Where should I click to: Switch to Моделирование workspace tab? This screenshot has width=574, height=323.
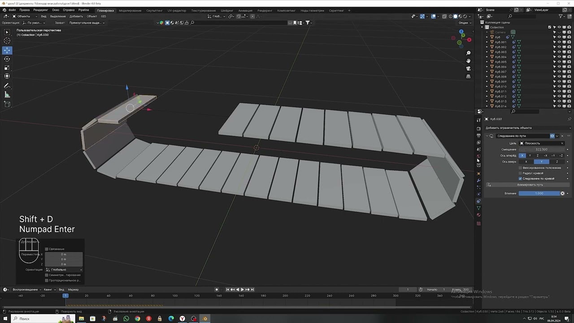point(130,10)
